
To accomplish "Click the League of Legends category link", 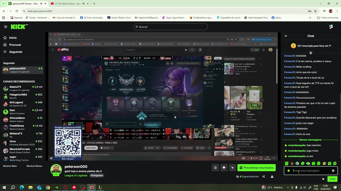I will pos(76,175).
